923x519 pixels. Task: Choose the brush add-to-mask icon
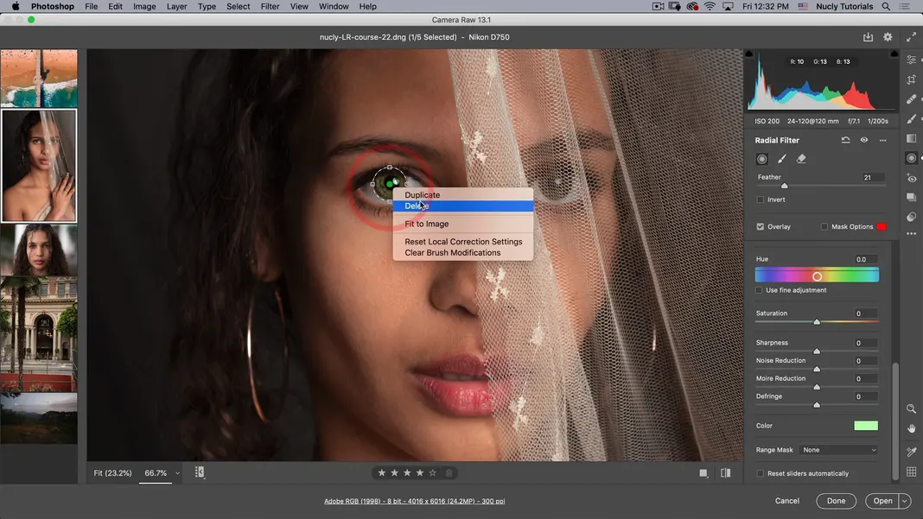(782, 159)
